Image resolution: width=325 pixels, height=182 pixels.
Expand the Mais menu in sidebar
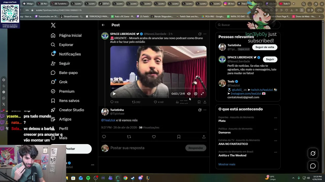point(59,138)
